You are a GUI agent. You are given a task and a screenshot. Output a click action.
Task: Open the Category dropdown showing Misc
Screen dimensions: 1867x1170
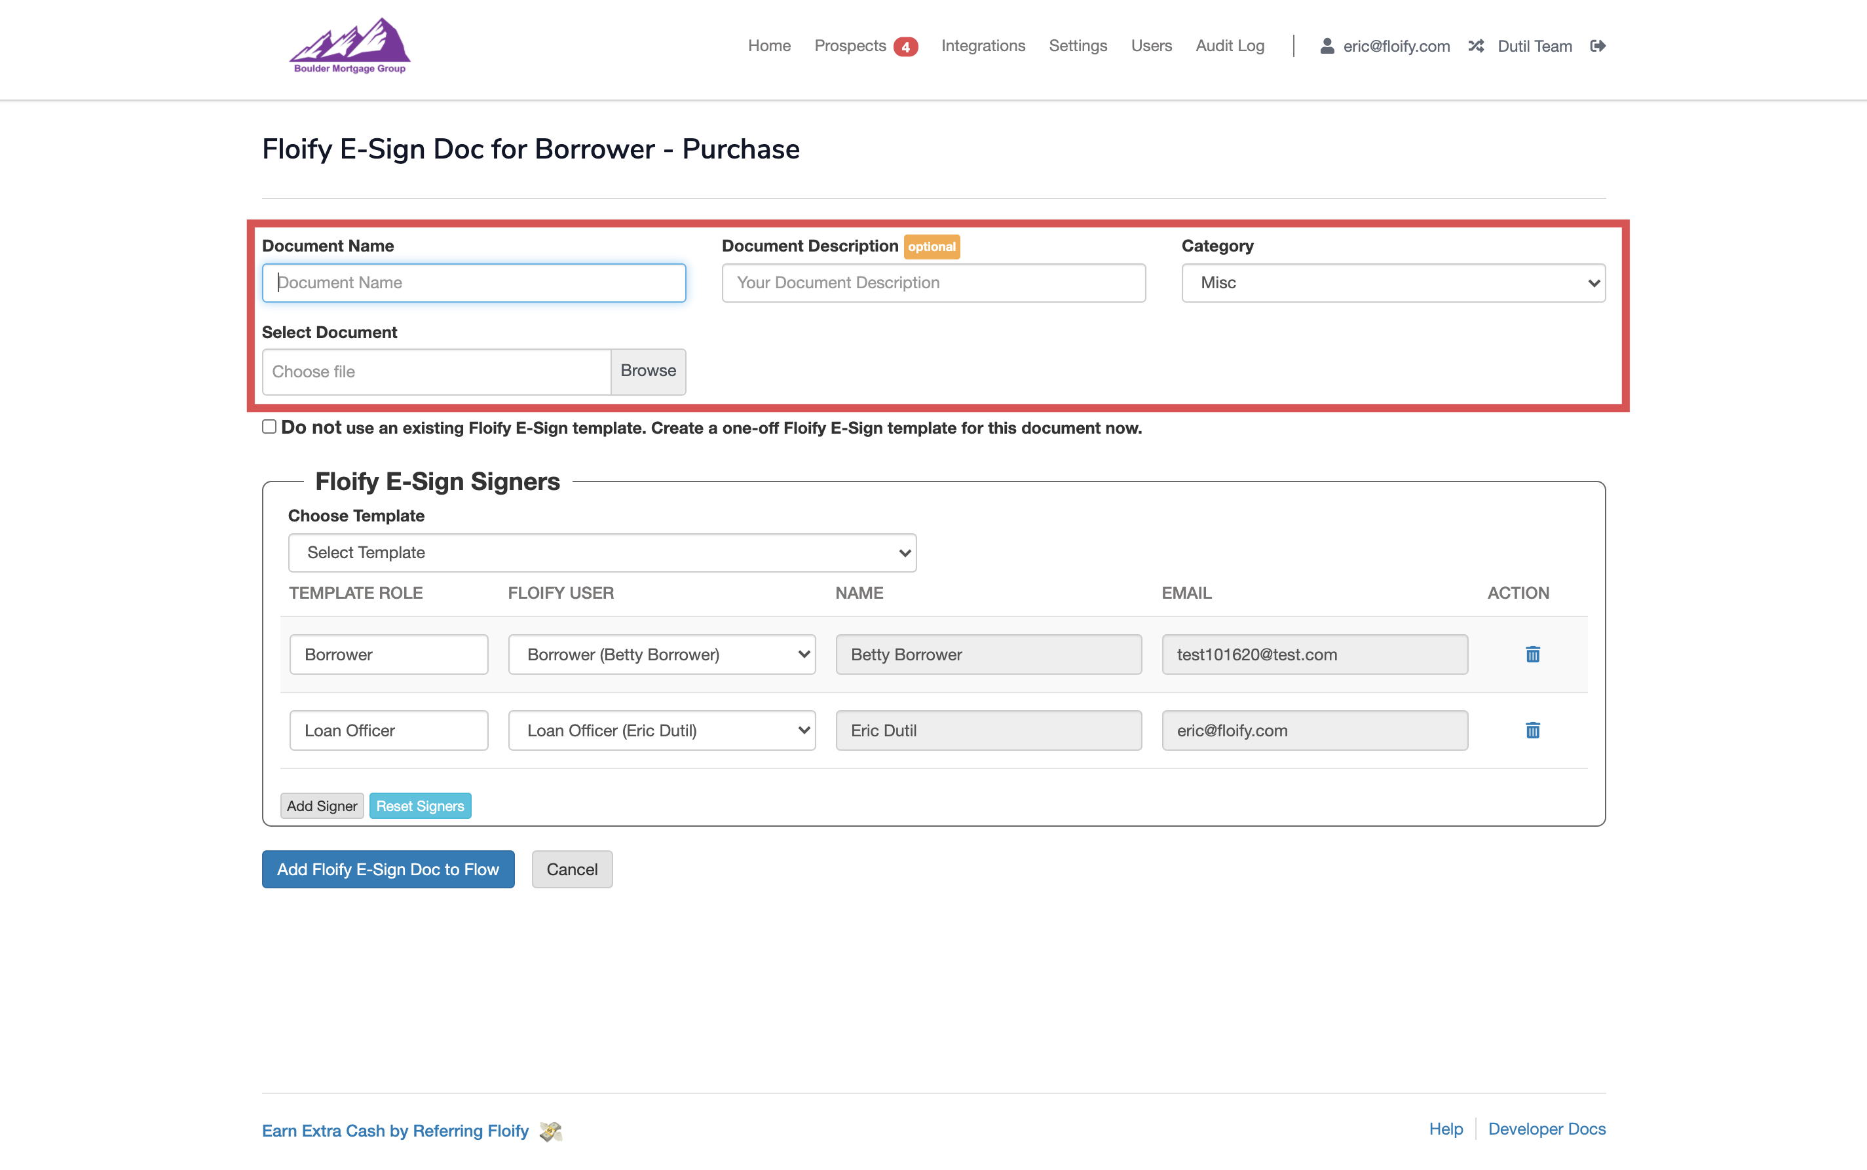pos(1392,282)
